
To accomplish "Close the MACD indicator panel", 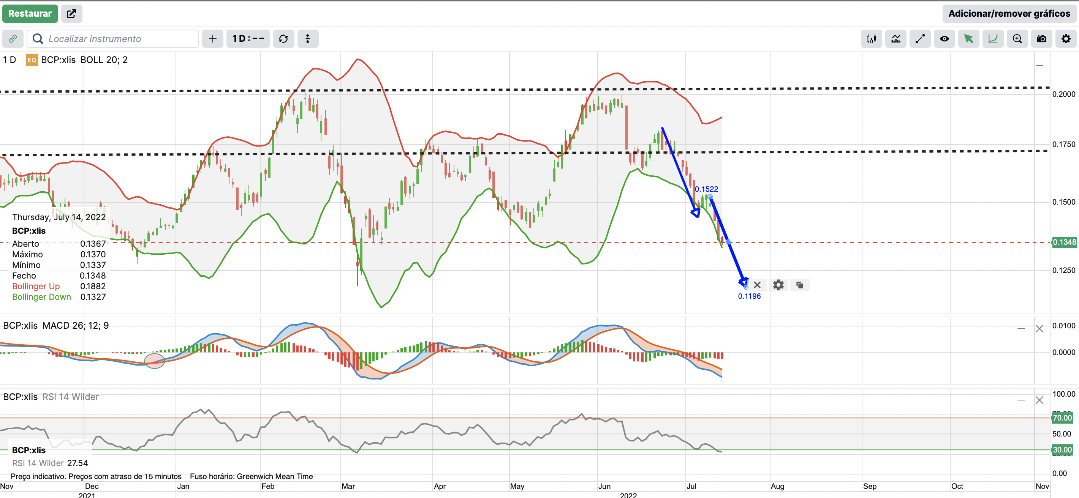I will (x=1039, y=329).
